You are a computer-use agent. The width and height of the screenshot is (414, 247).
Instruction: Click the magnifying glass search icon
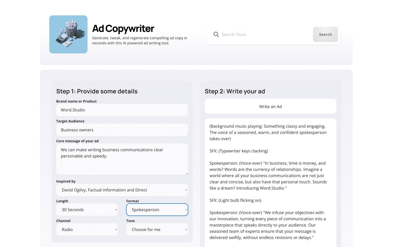point(216,34)
